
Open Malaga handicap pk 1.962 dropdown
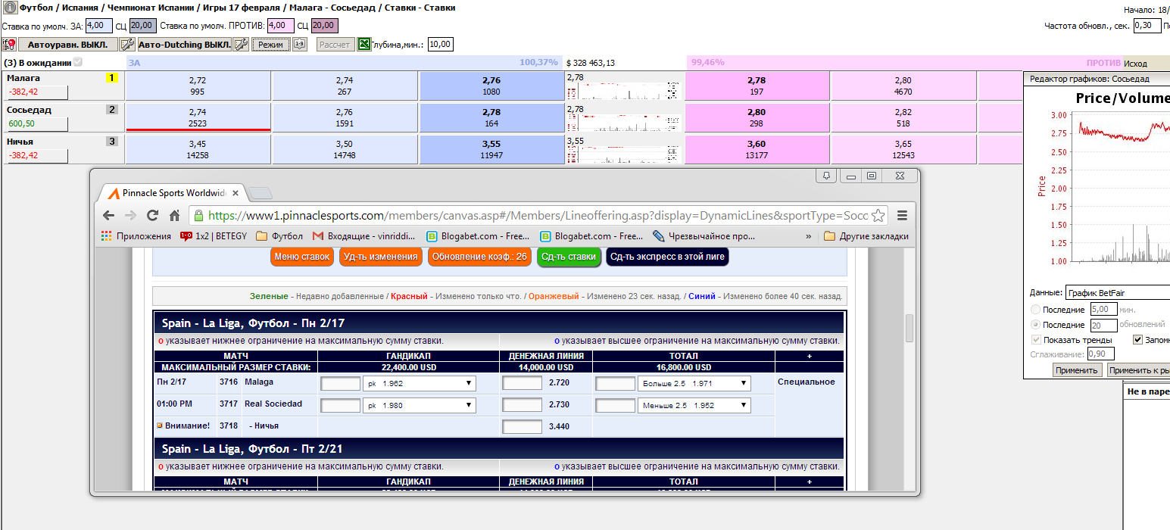point(420,384)
